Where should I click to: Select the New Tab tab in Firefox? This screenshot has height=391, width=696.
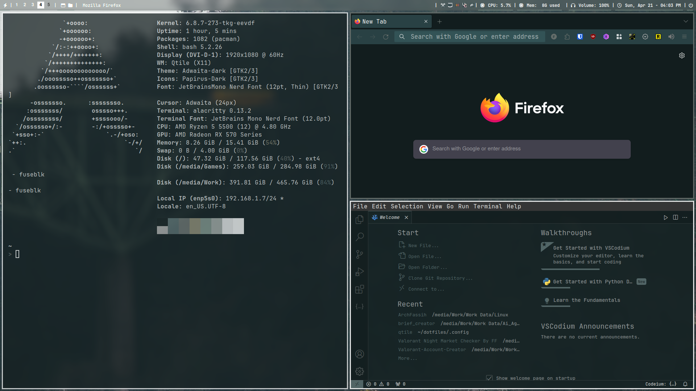(x=391, y=21)
